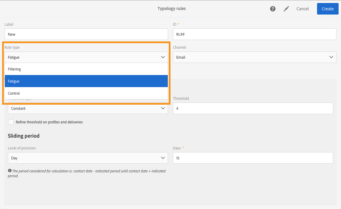Collapse the Rule type dropdown
The height and width of the screenshot is (209, 341).
pos(86,57)
